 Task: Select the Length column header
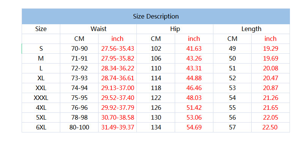(x=251, y=29)
